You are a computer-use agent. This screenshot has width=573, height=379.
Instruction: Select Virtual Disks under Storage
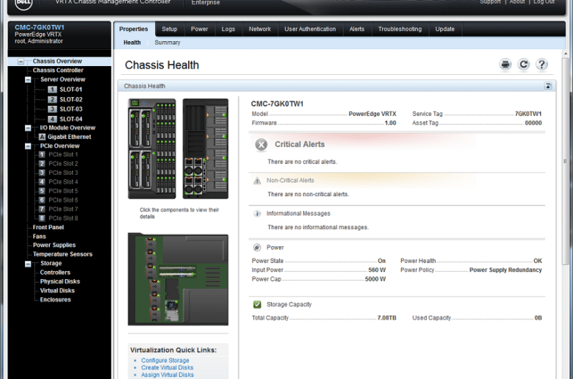[x=57, y=291]
